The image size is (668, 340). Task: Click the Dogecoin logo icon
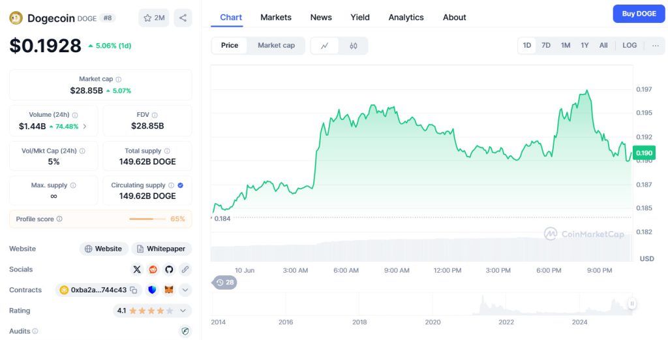(x=16, y=18)
